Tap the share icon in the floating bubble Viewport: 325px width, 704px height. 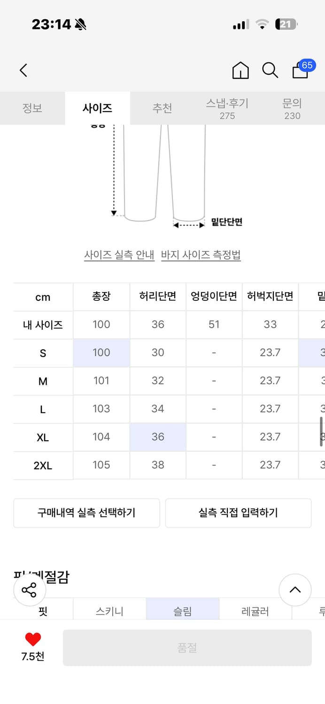click(x=29, y=589)
